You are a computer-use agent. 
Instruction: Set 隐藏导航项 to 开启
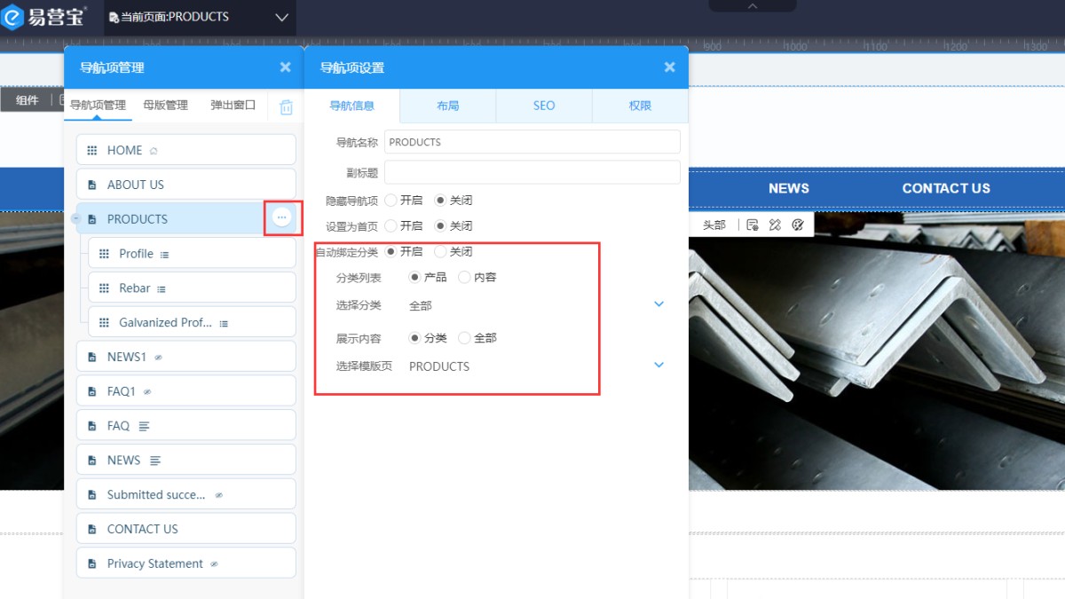click(x=390, y=201)
